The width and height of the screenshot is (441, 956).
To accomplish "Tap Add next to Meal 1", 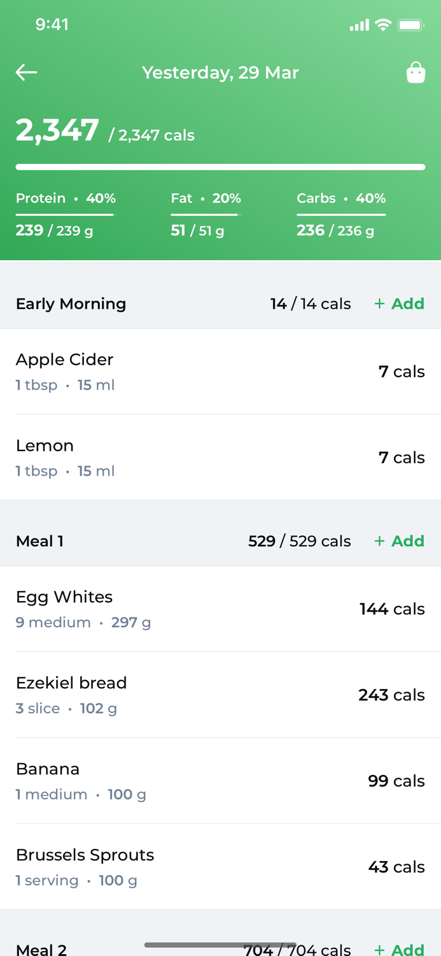I will point(399,540).
